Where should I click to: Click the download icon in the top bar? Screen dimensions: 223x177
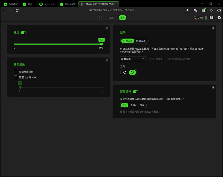187,10
